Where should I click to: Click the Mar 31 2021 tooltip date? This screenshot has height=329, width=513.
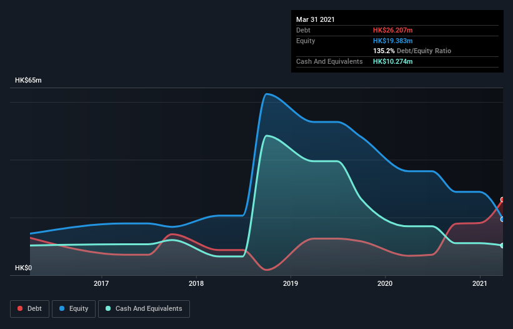(316, 19)
